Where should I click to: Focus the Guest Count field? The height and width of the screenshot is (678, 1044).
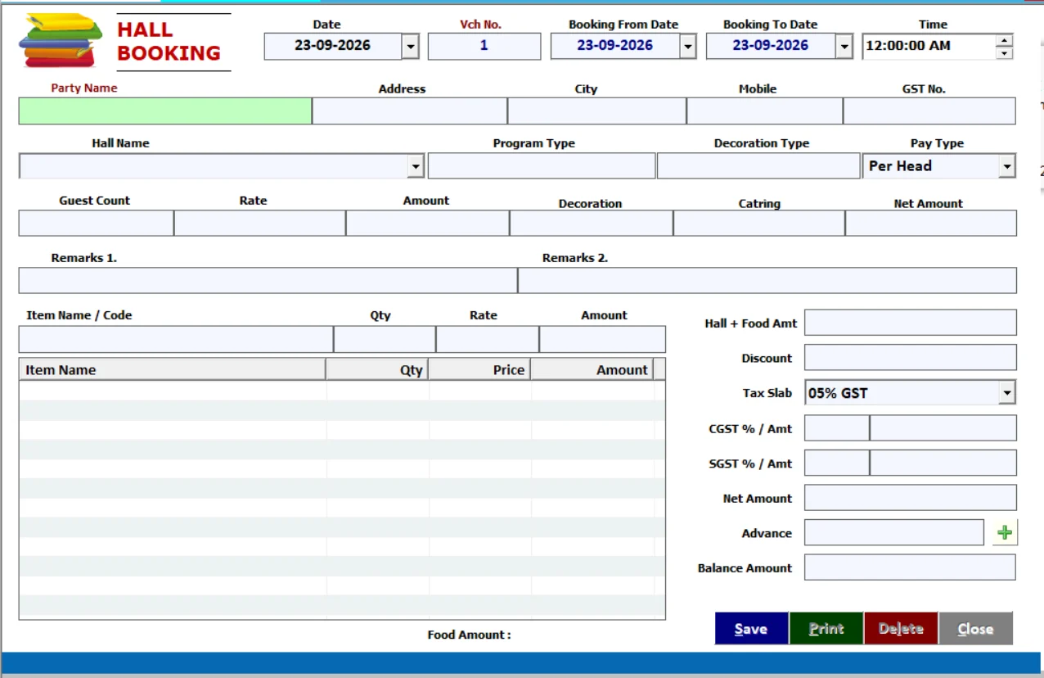pyautogui.click(x=96, y=223)
